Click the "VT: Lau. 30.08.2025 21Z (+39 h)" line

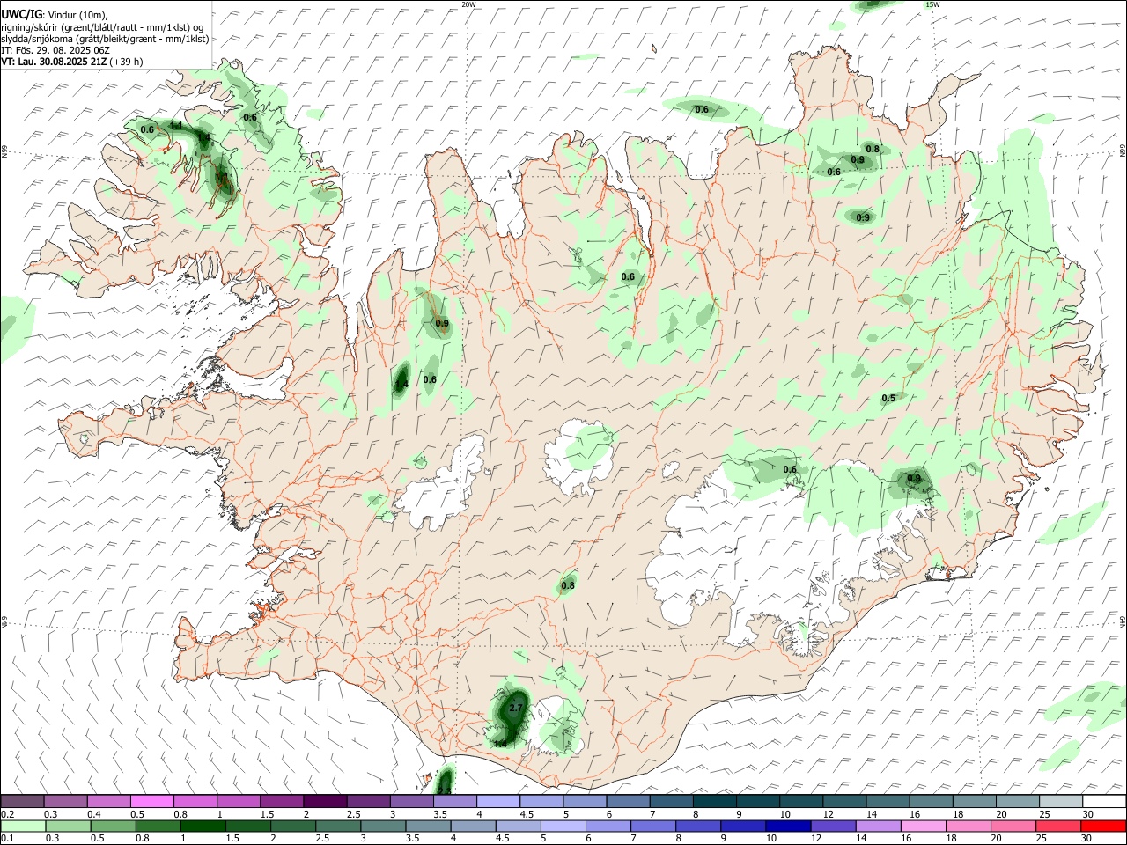click(72, 62)
